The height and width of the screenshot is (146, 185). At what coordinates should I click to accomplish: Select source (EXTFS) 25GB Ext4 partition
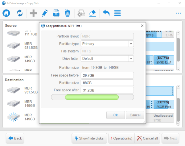tap(164, 60)
